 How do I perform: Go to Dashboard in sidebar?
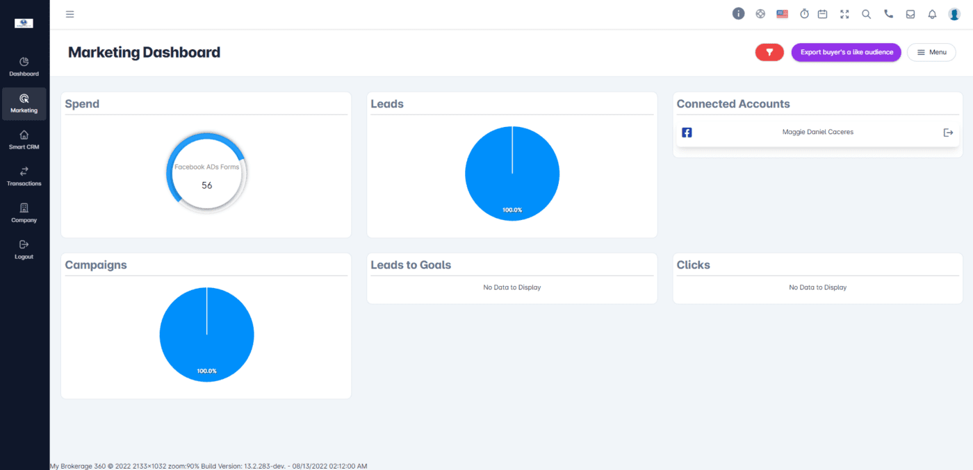[x=24, y=67]
